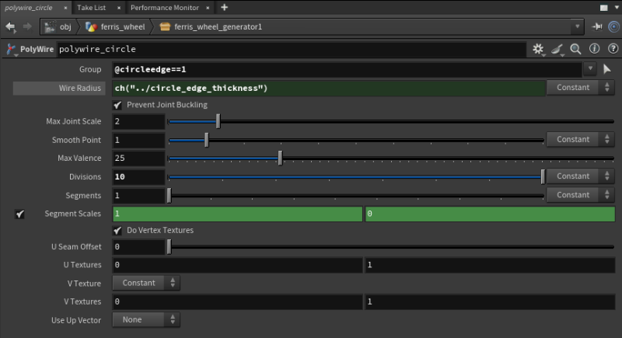Toggle the pin pane icon
The width and height of the screenshot is (622, 338).
coord(596,26)
